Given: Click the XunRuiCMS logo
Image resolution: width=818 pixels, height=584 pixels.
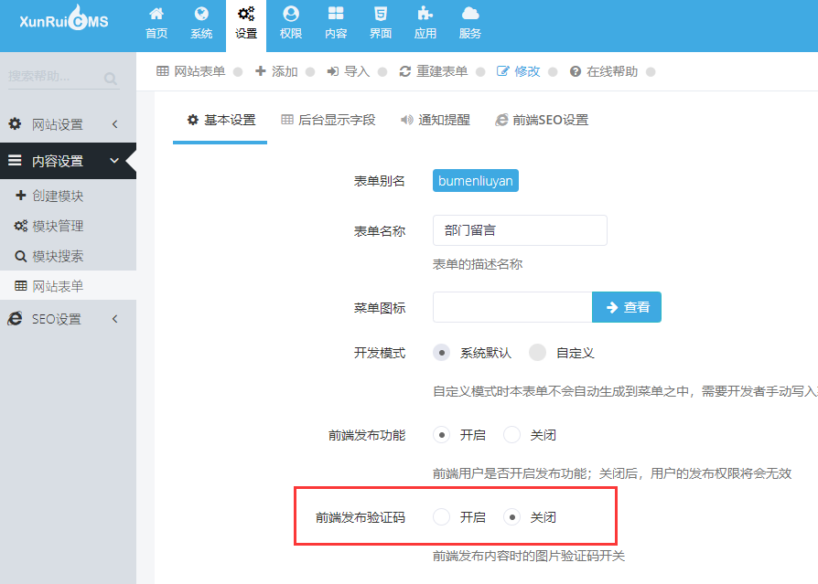Looking at the screenshot, I should pos(64,19).
